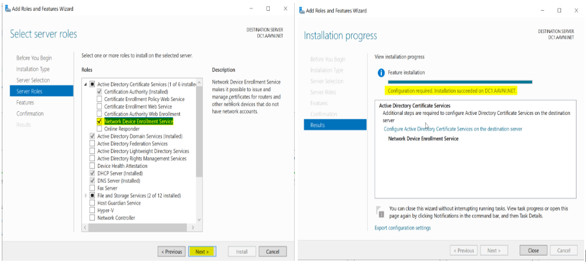Click the roles list horizontal scroll-left arrow

click(85, 227)
